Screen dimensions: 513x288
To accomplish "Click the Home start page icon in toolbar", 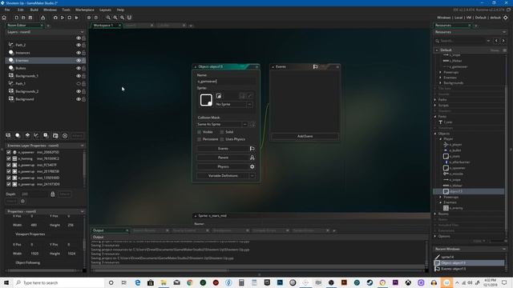I will coord(4,18).
